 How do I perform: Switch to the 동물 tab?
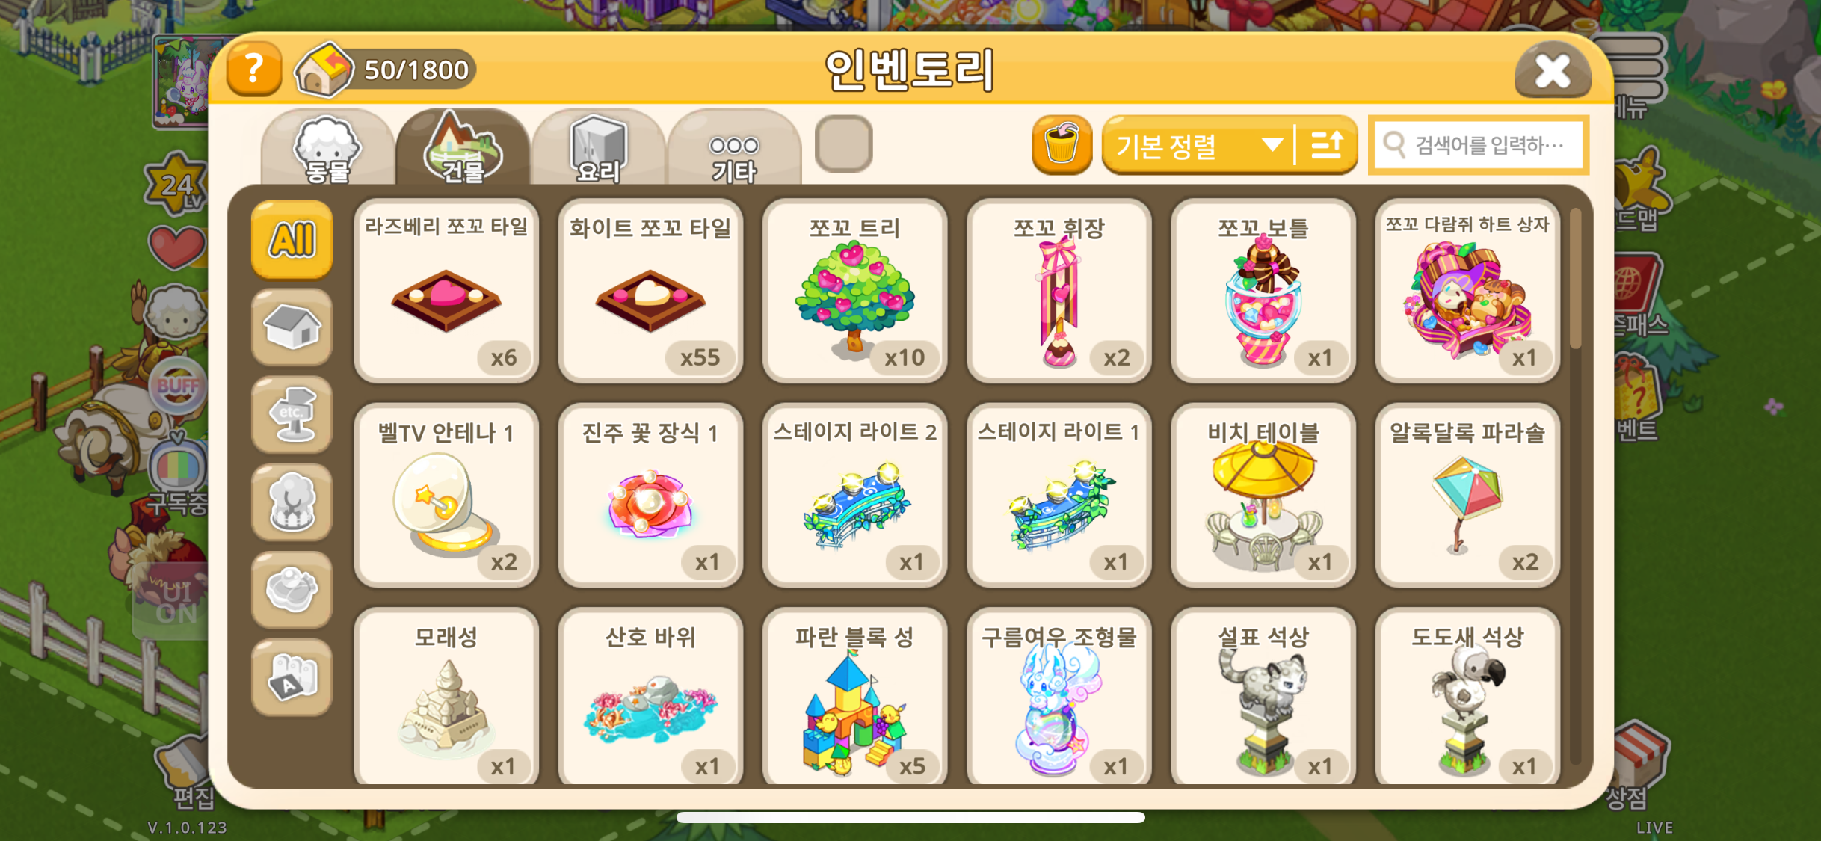coord(327,148)
